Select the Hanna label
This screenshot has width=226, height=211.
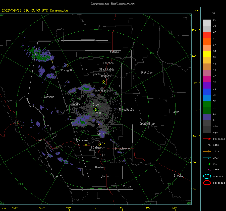tap(176, 112)
